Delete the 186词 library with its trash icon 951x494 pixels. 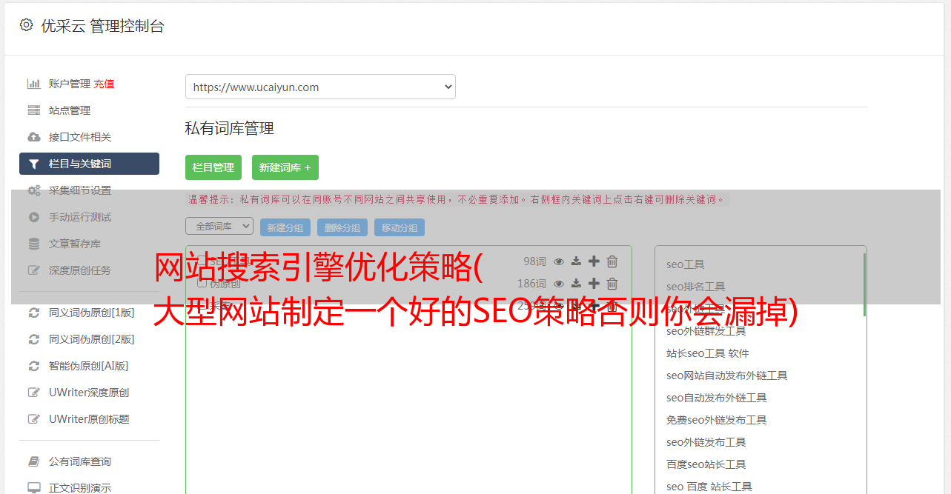coord(612,284)
